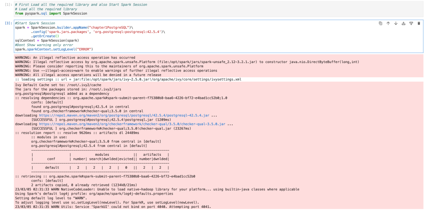Image resolution: width=426 pixels, height=210 pixels.
Task: Insert a new cell above
Action: coord(403,23)
